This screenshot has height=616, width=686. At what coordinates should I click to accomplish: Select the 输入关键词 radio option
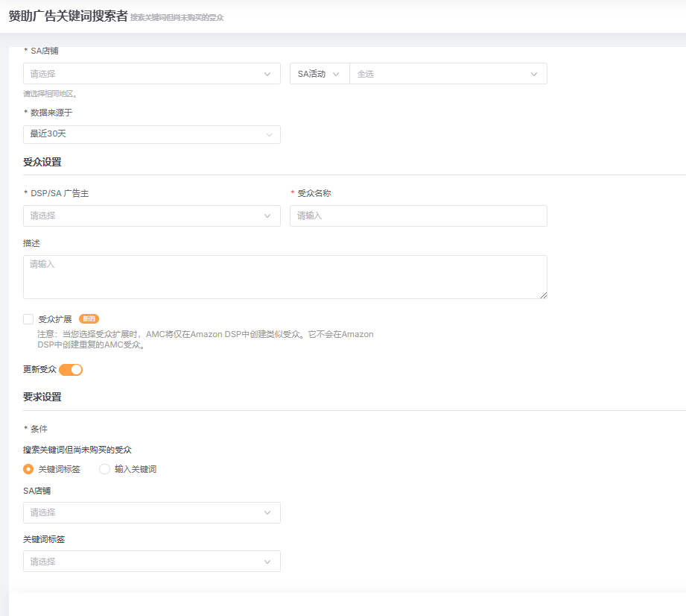[x=104, y=469]
